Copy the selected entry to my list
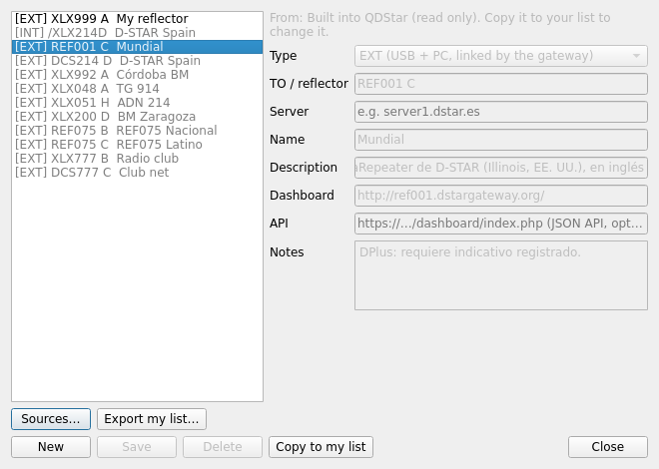659x469 pixels. pyautogui.click(x=321, y=447)
